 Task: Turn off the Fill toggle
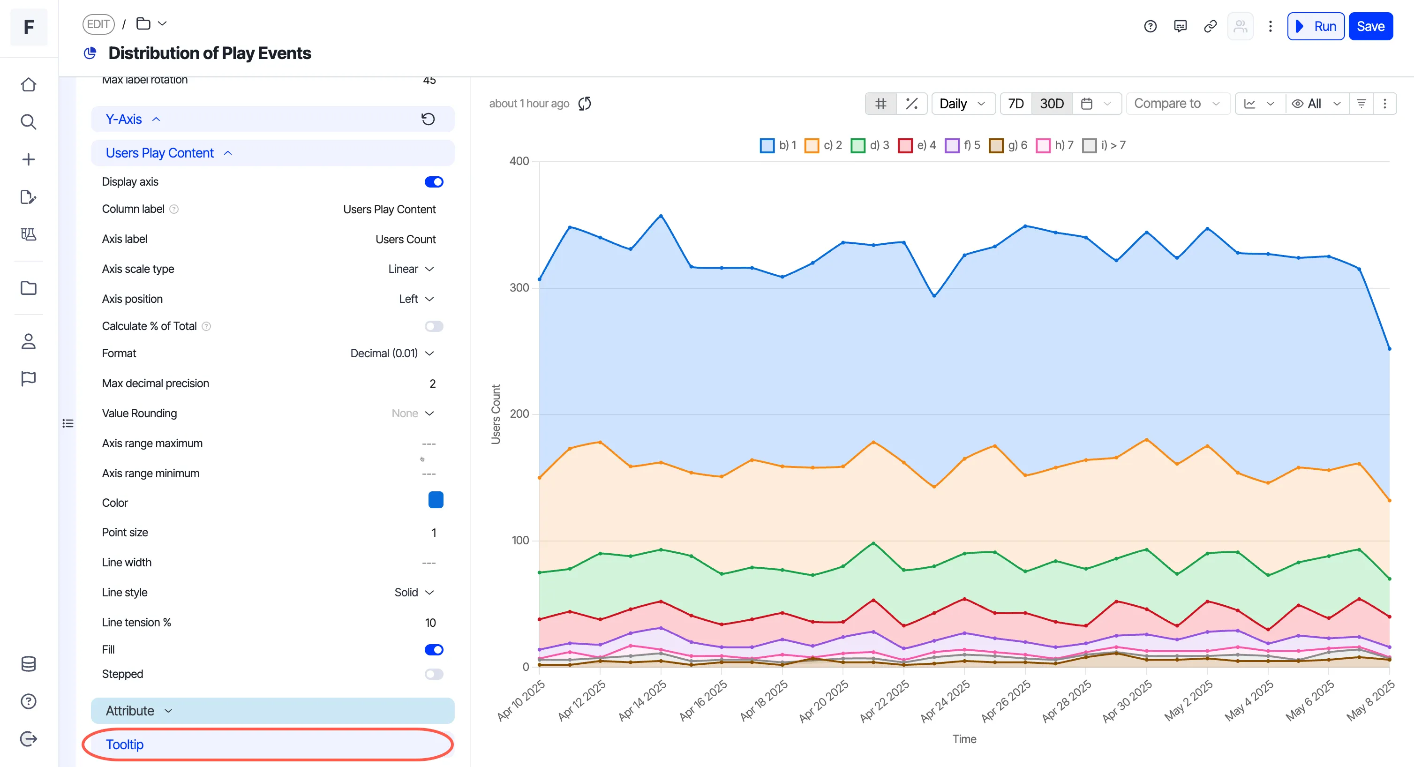point(434,649)
